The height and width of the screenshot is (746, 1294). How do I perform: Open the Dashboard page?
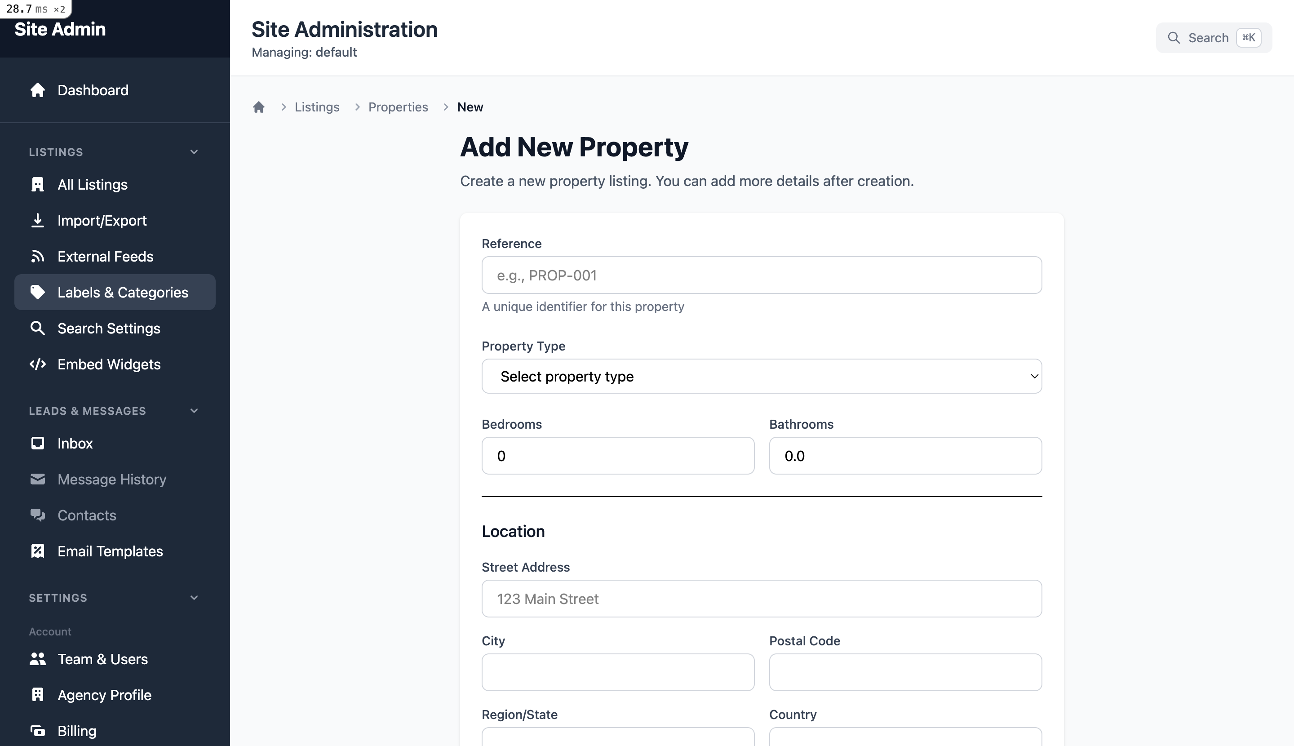pos(93,90)
